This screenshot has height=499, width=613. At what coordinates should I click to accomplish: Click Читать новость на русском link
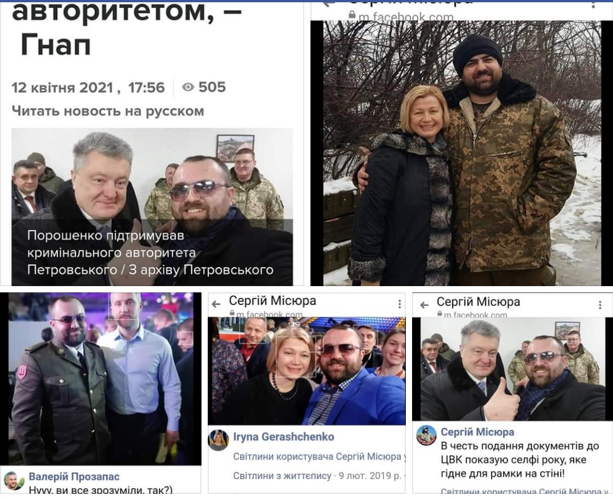click(108, 111)
